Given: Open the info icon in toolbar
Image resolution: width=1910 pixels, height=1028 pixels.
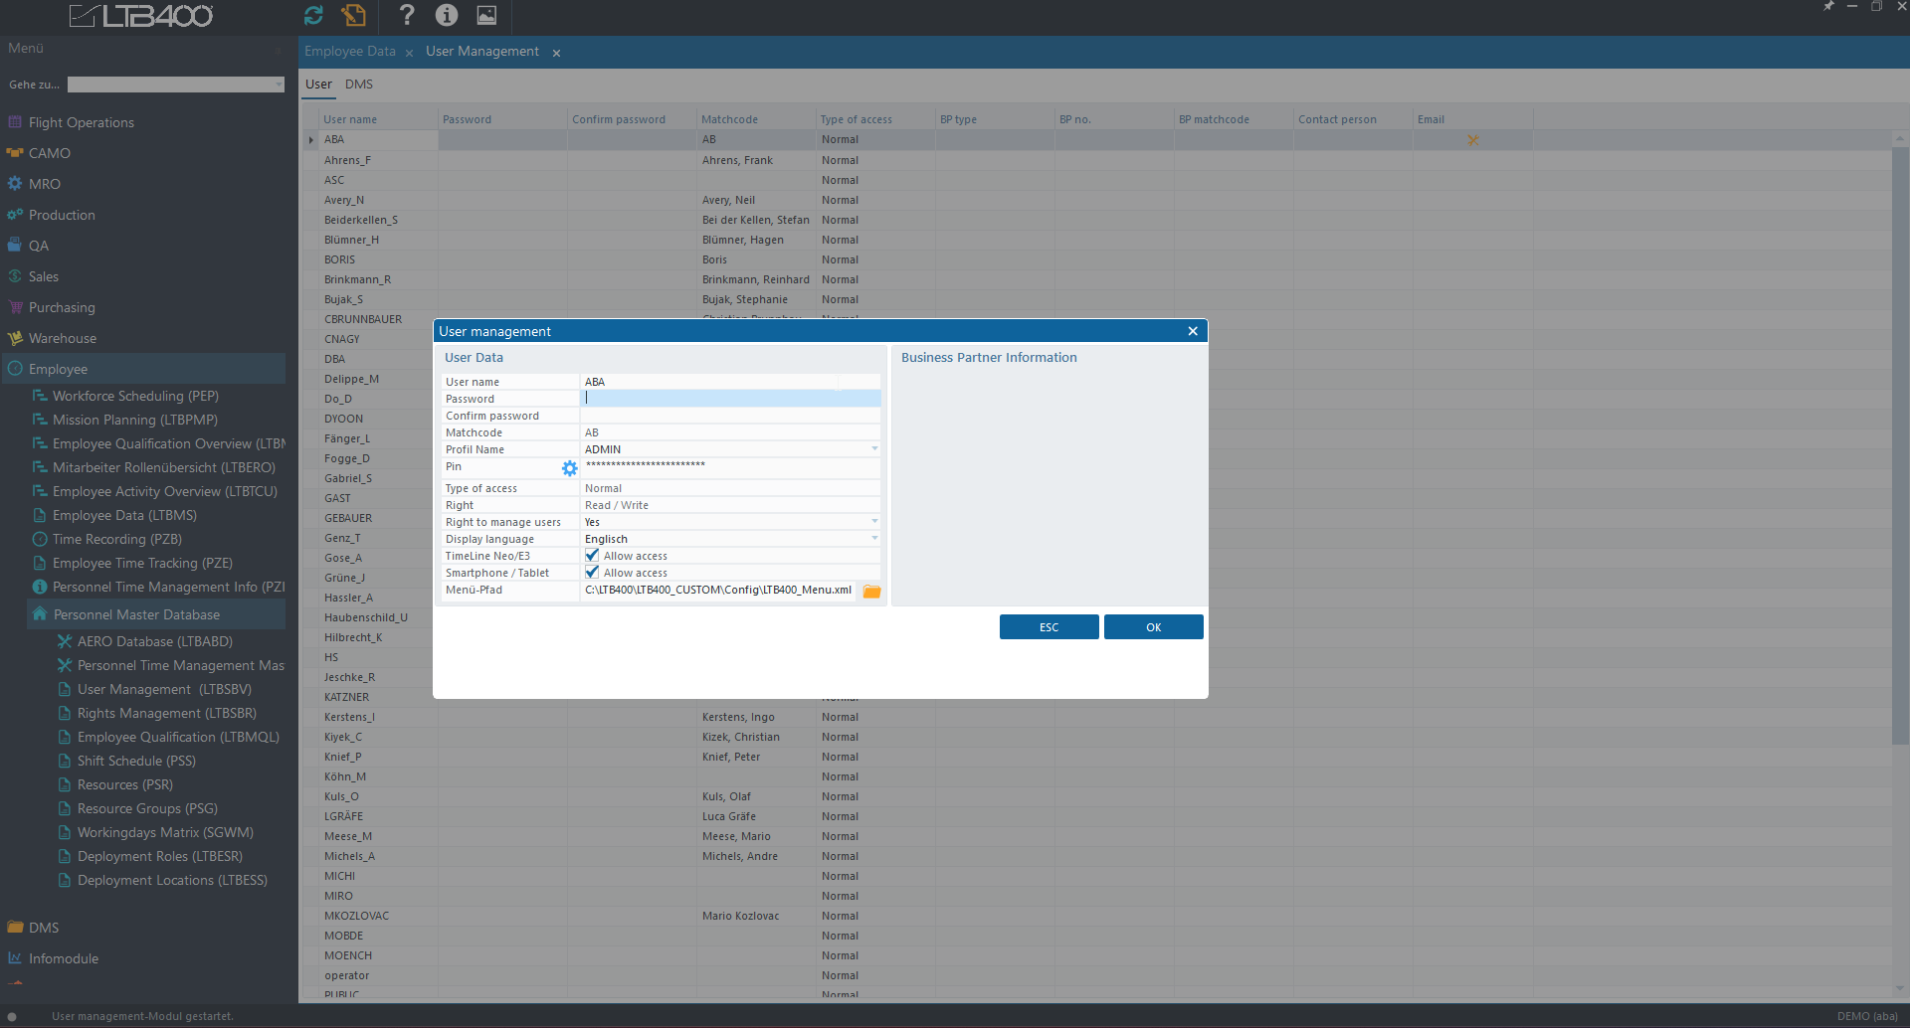Looking at the screenshot, I should (x=447, y=15).
